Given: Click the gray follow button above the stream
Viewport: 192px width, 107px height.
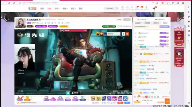Looking at the screenshot, I should pyautogui.click(x=127, y=20).
